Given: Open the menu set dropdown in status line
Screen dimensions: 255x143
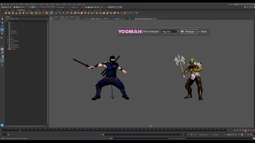Looking at the screenshot, I should tap(6, 7).
